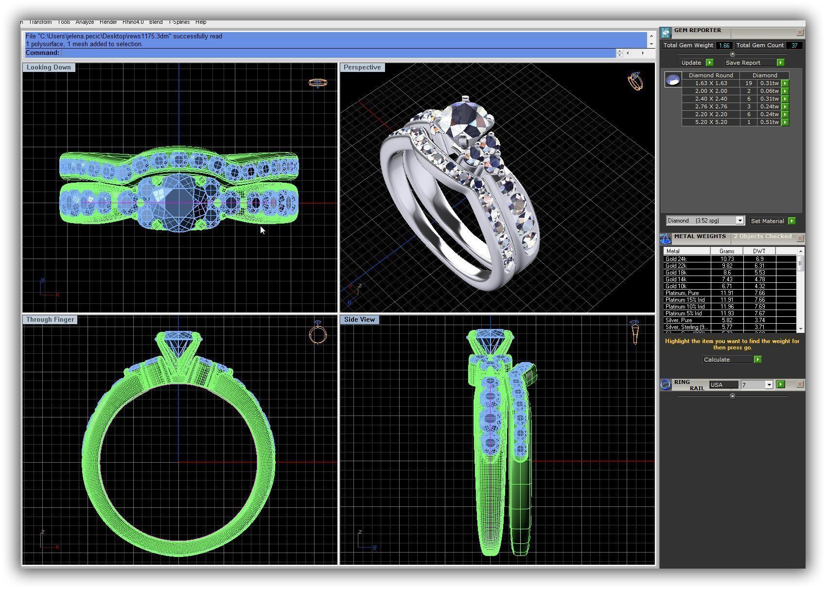Screen dimensions: 826x589
Task: Click the Side View viewport ring icon
Action: [634, 332]
